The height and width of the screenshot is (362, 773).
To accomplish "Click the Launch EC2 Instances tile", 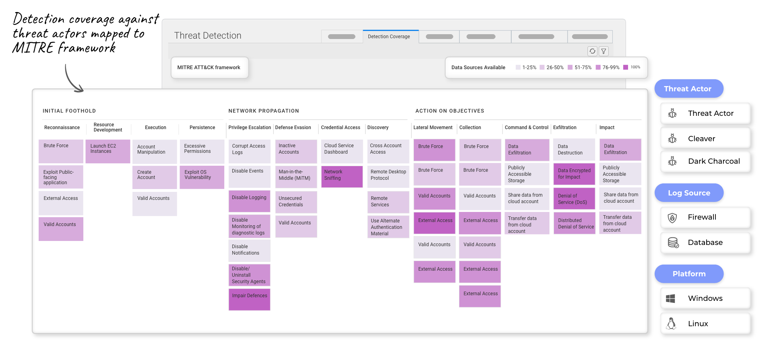I will click(108, 151).
